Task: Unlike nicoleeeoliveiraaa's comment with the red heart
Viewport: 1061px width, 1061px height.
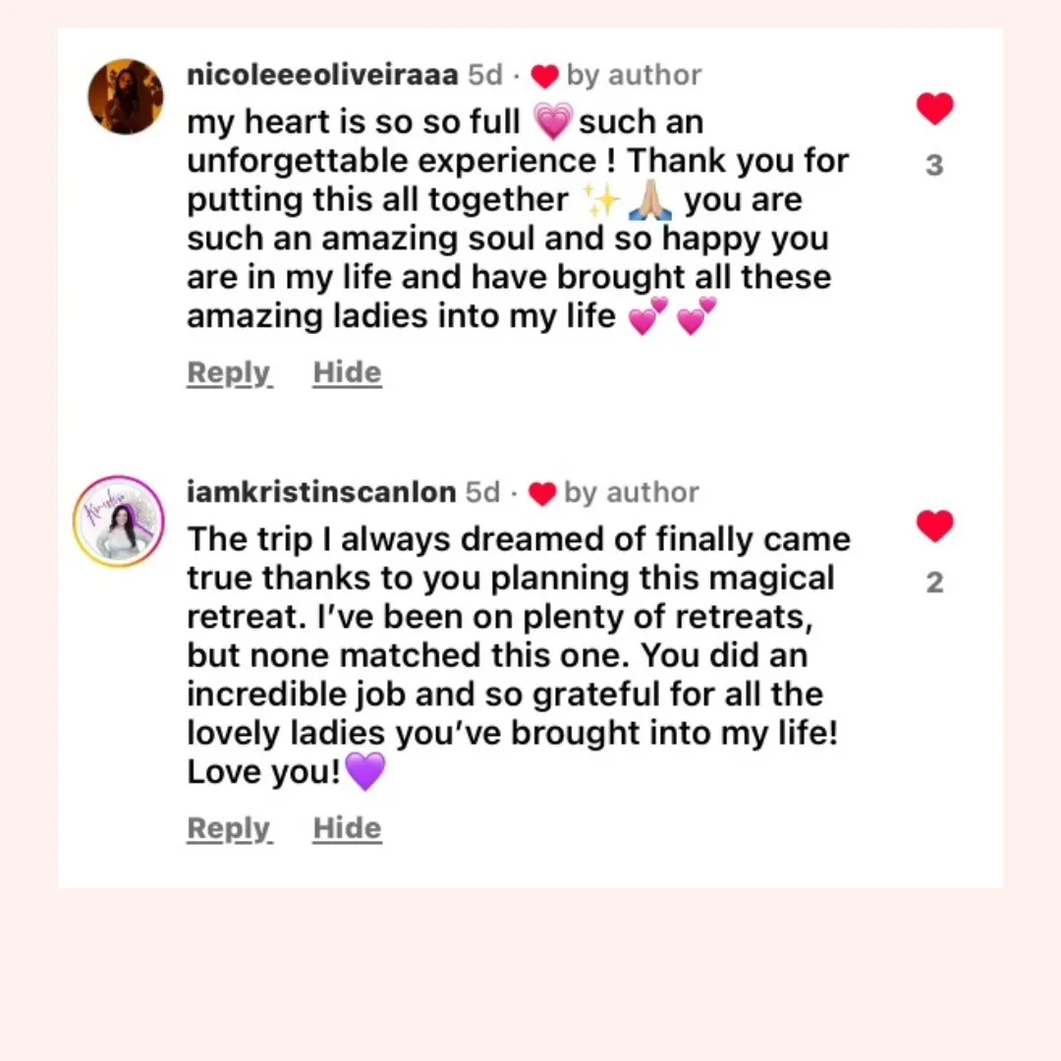Action: click(934, 108)
